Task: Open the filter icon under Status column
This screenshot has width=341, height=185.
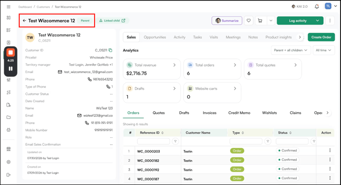Action: pyautogui.click(x=314, y=141)
